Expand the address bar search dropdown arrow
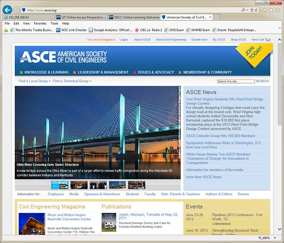The width and height of the screenshot is (284, 243). [248, 10]
